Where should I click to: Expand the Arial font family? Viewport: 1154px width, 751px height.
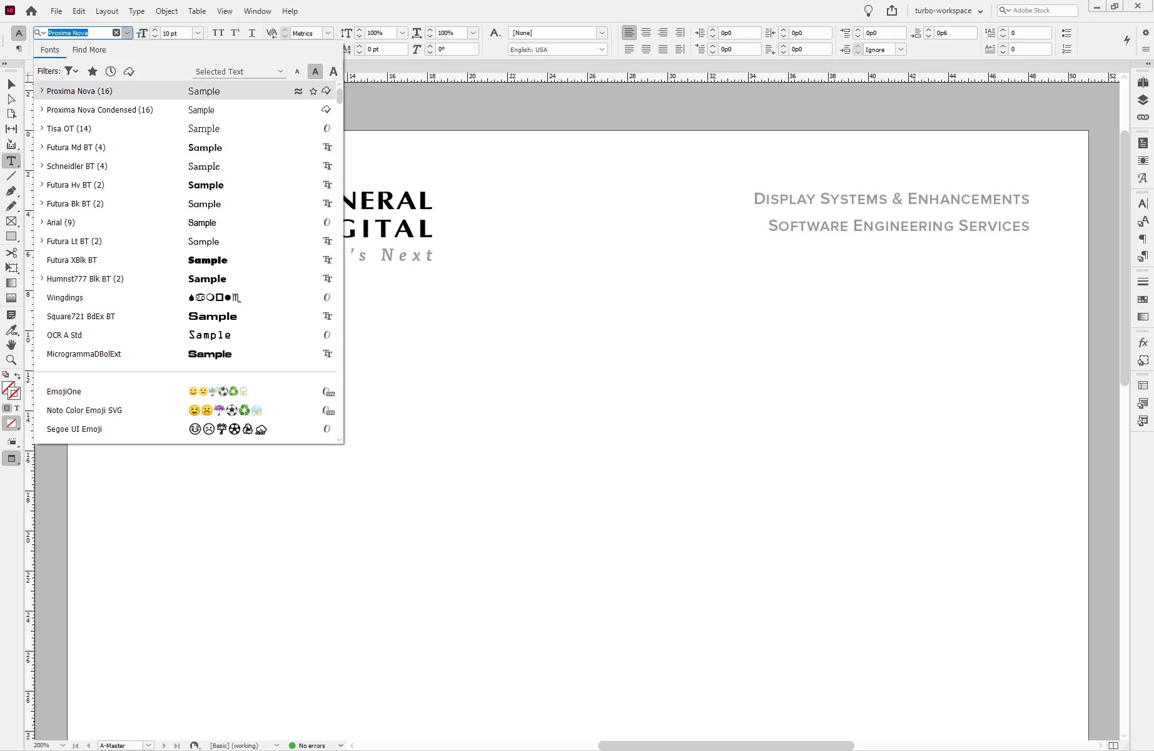[42, 222]
